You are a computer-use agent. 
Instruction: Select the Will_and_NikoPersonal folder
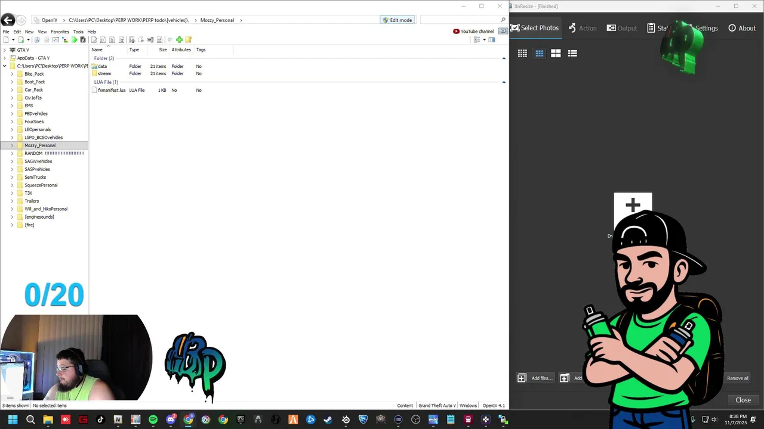point(46,209)
